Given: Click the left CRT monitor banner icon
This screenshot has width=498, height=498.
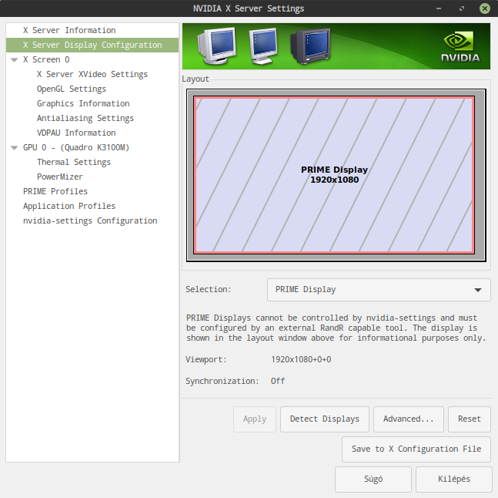Looking at the screenshot, I should click(216, 45).
